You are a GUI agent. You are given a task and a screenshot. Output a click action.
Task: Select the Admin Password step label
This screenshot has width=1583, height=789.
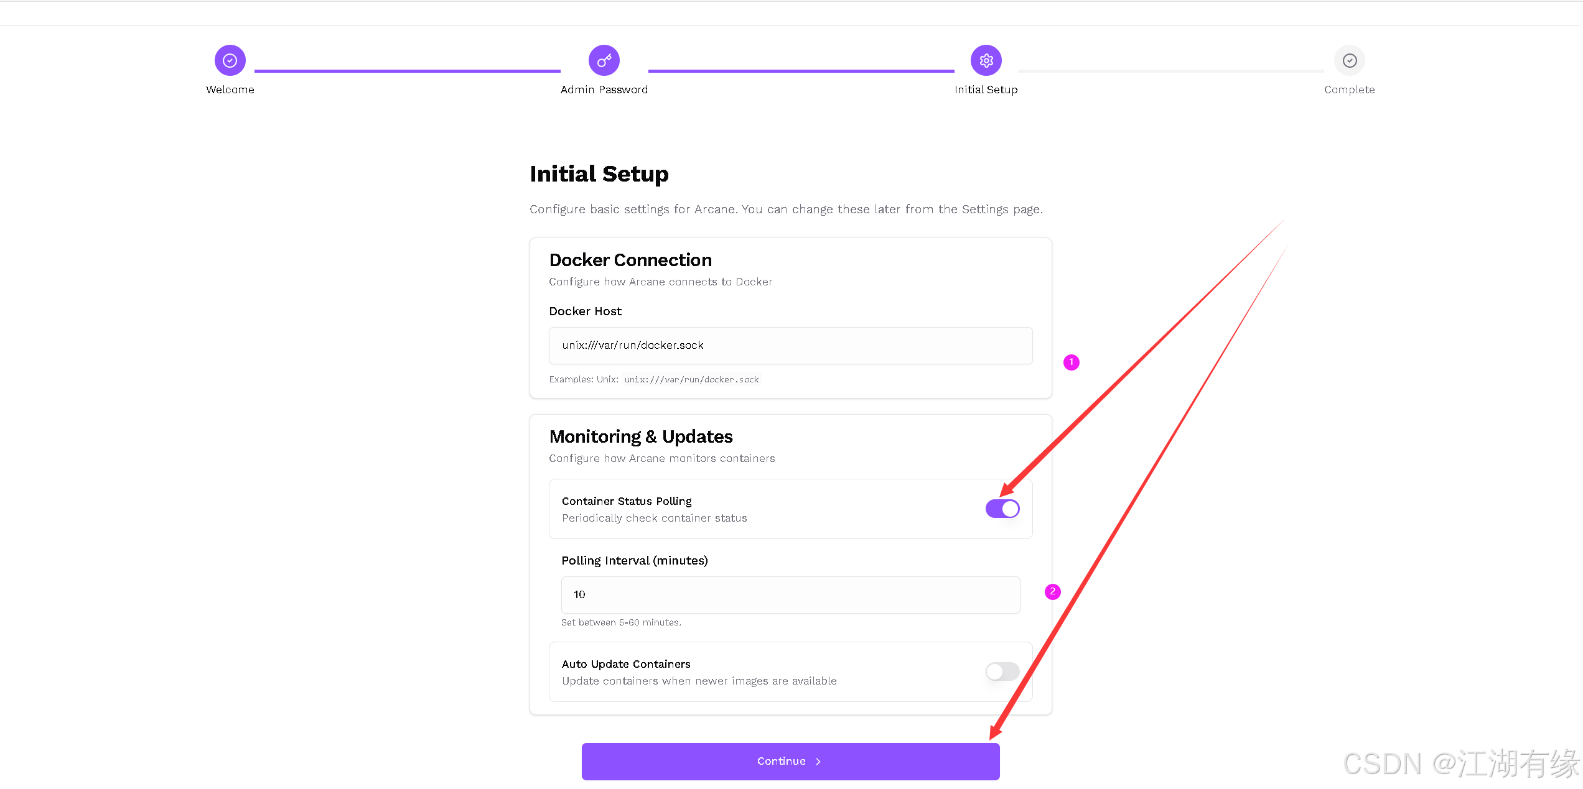604,90
